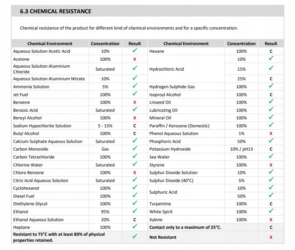The image size is (295, 250).
Task: Click the 'Contact only to a maximum of 25°C' note
Action: 185,227
